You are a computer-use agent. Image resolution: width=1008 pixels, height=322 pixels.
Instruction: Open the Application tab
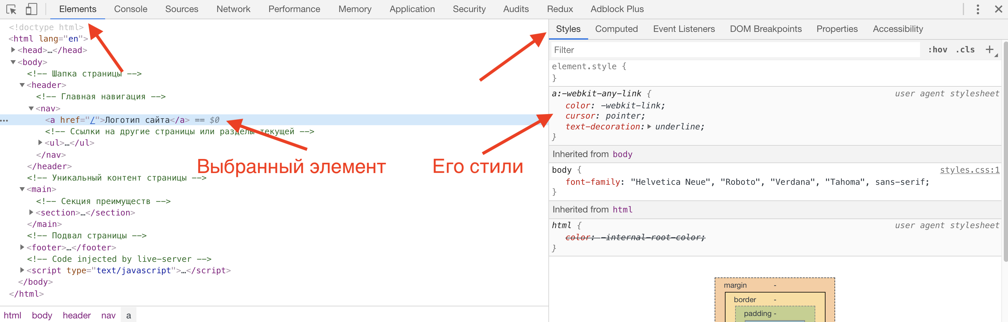click(x=412, y=9)
